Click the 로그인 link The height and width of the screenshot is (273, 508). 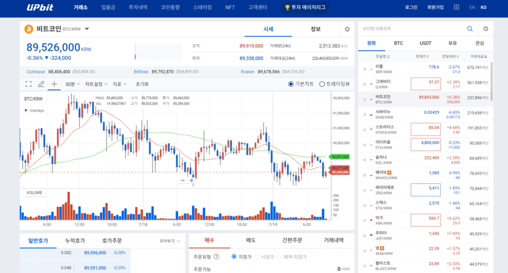coord(411,7)
